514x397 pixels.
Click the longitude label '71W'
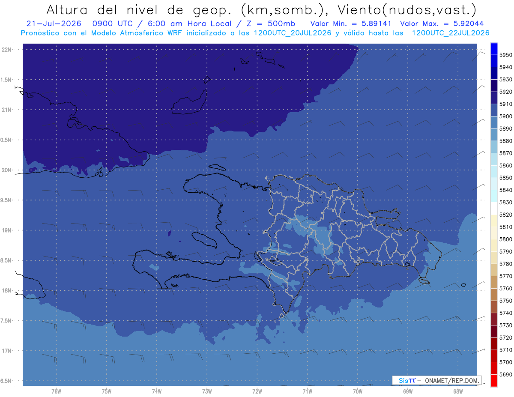(x=307, y=391)
